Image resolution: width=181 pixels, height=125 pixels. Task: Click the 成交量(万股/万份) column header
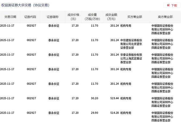(92, 17)
